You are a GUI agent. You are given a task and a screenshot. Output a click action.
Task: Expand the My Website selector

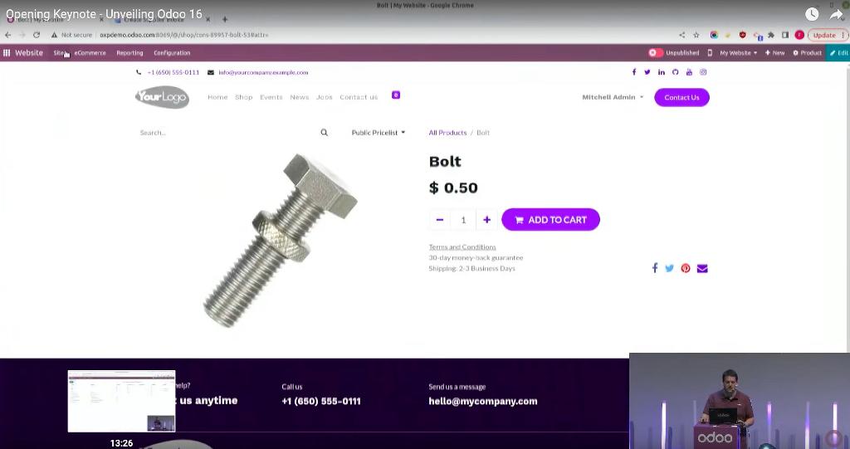coord(738,52)
